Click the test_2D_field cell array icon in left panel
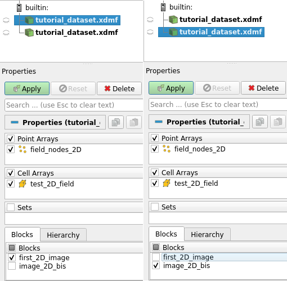The height and width of the screenshot is (281, 287). (x=23, y=184)
